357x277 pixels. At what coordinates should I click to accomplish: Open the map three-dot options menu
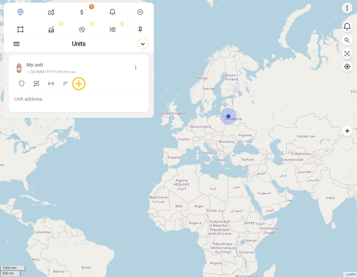tap(347, 8)
